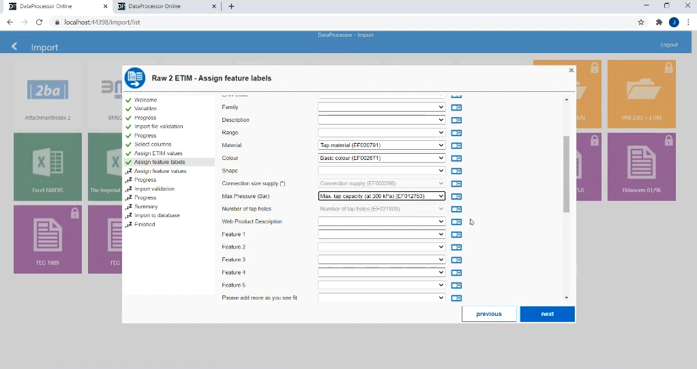Image resolution: width=697 pixels, height=369 pixels.
Task: Reload the page with browser refresh icon
Action: pos(39,22)
